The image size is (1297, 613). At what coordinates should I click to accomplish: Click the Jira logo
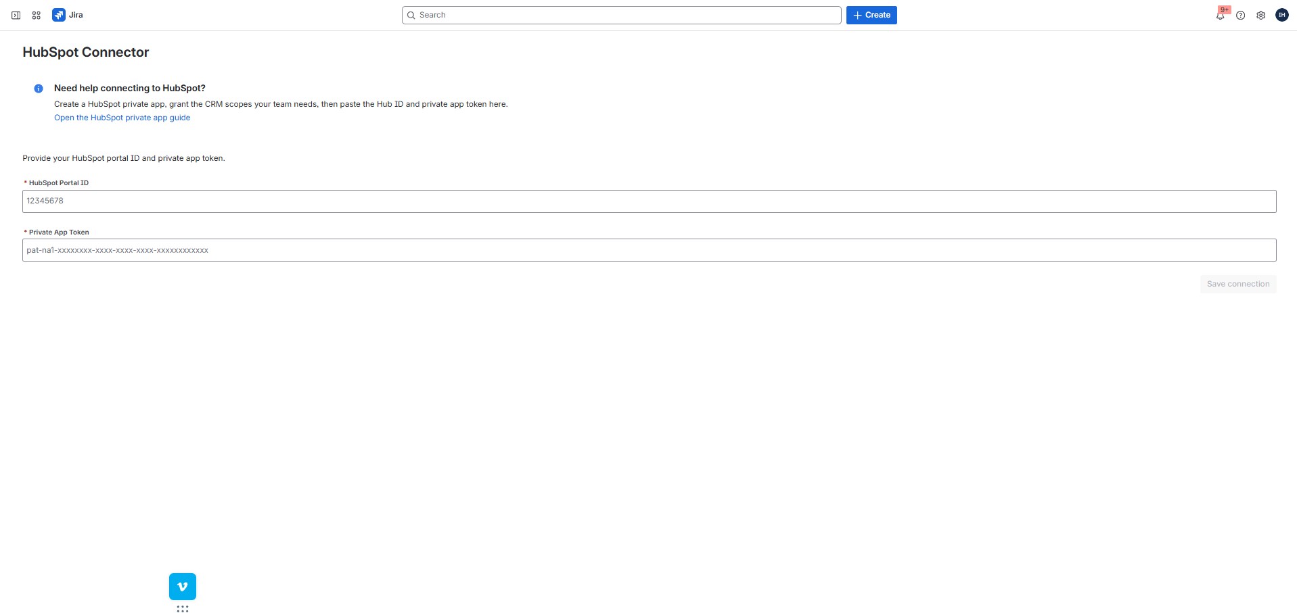pyautogui.click(x=59, y=14)
